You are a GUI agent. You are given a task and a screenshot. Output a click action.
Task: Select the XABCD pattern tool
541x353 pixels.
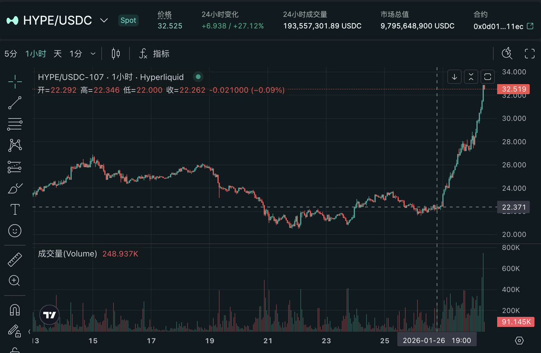15,145
